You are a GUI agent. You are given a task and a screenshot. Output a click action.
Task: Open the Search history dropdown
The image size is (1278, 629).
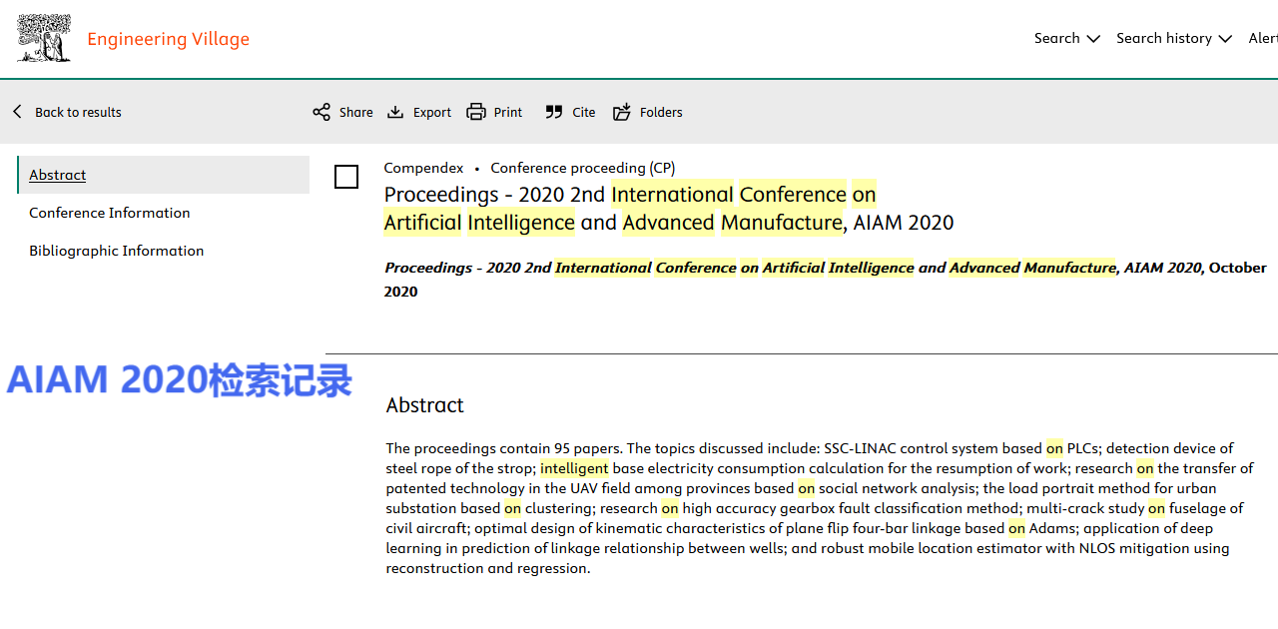point(1173,38)
